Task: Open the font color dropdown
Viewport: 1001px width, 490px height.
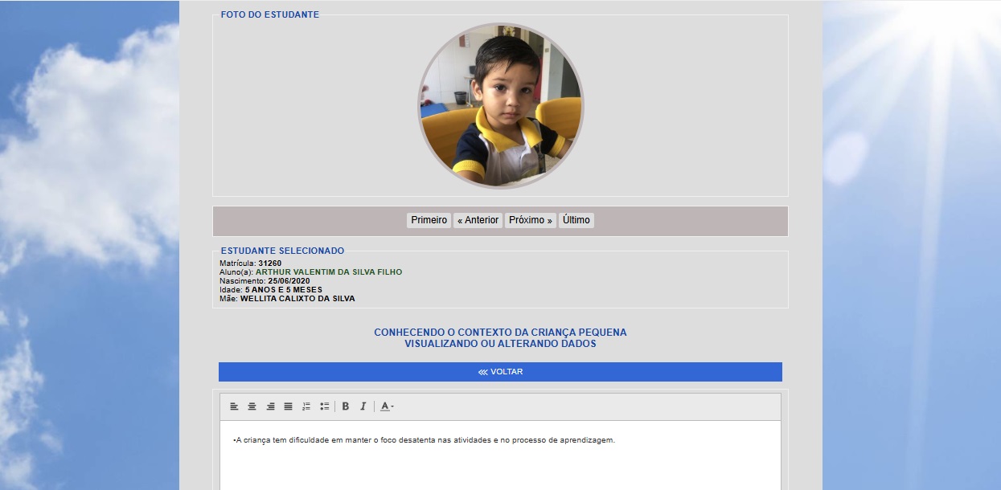Action: [387, 406]
